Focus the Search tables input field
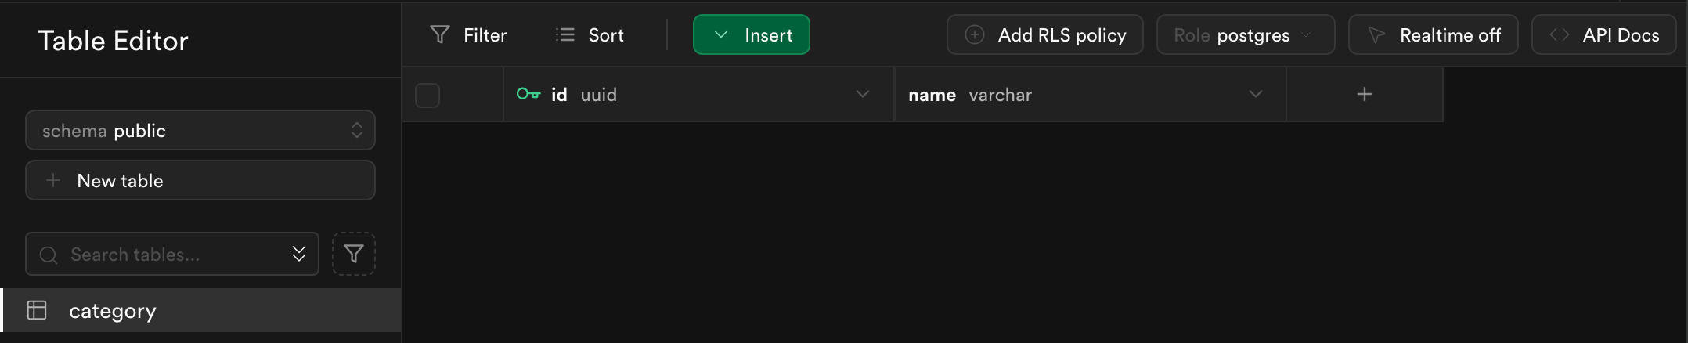 click(x=172, y=254)
